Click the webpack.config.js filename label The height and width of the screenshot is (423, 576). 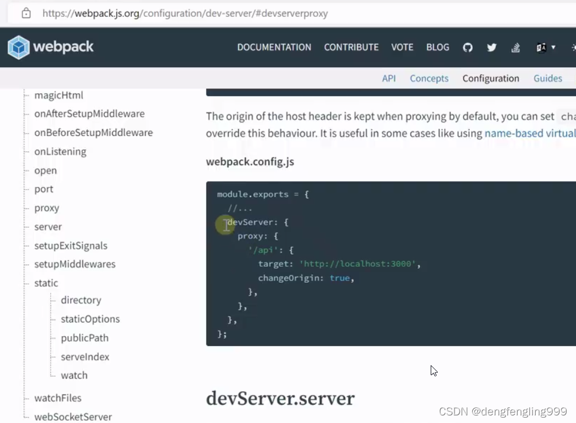(x=250, y=162)
